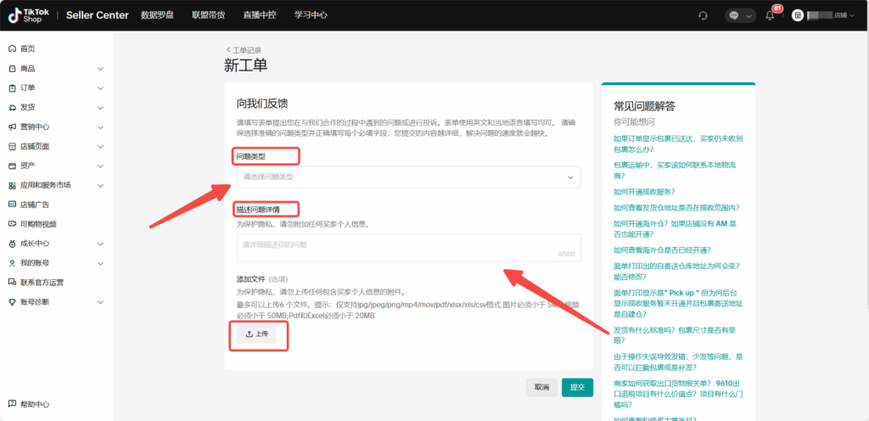This screenshot has width=869, height=421.
Task: Click the 联系官方运营 icon
Action: pos(12,283)
